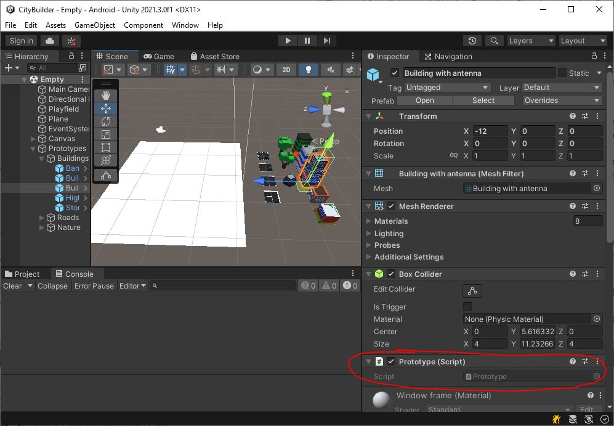
Task: Select the Hand view tool
Action: (106, 95)
